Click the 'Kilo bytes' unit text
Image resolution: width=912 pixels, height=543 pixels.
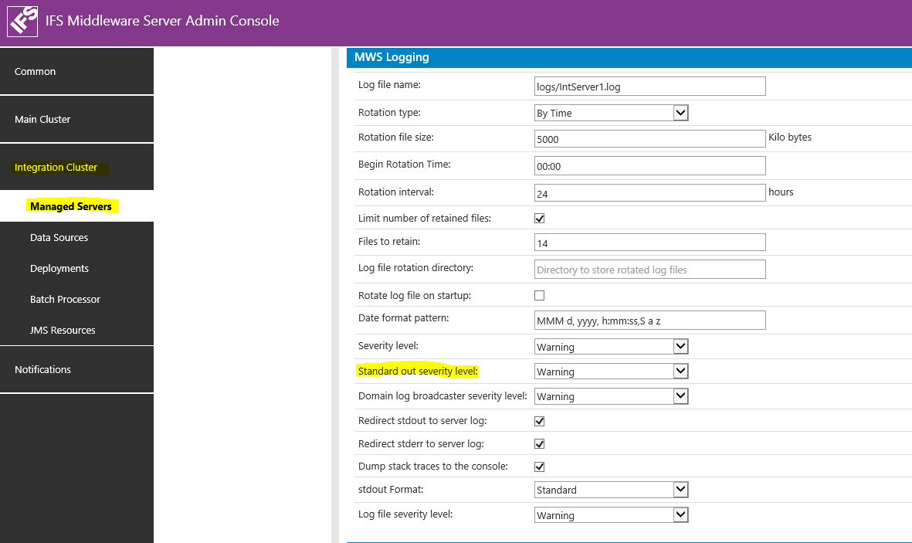(790, 137)
